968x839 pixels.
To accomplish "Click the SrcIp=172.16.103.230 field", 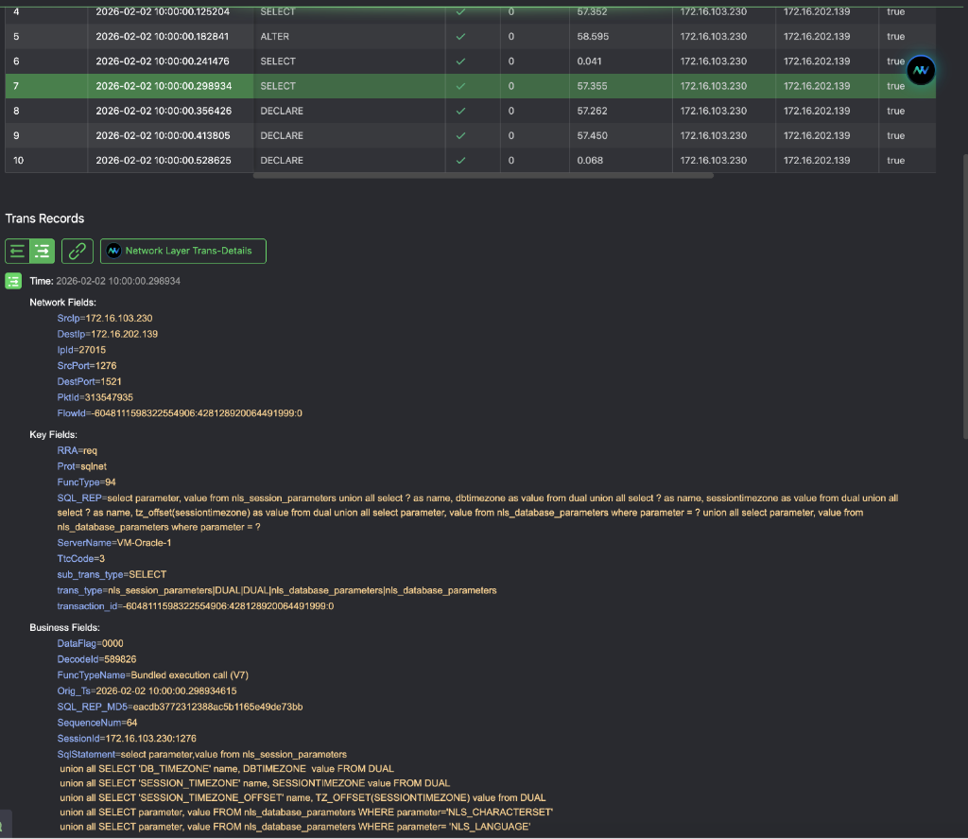I will 105,318.
